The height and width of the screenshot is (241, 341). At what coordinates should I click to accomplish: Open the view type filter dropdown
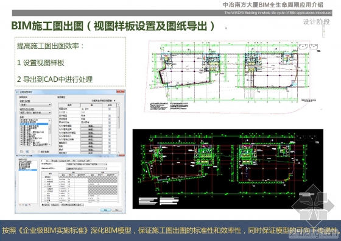(x=36, y=113)
